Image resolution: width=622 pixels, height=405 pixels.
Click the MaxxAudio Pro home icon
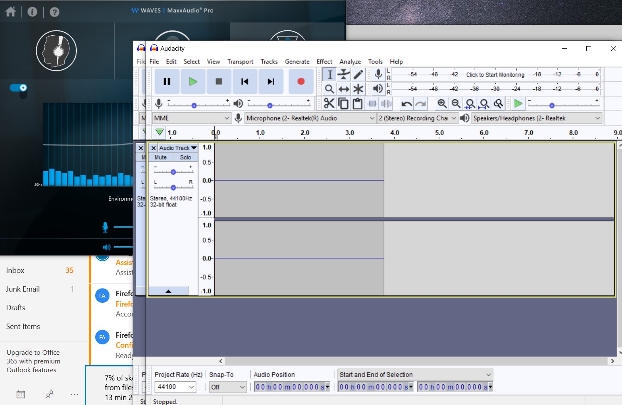coord(11,12)
